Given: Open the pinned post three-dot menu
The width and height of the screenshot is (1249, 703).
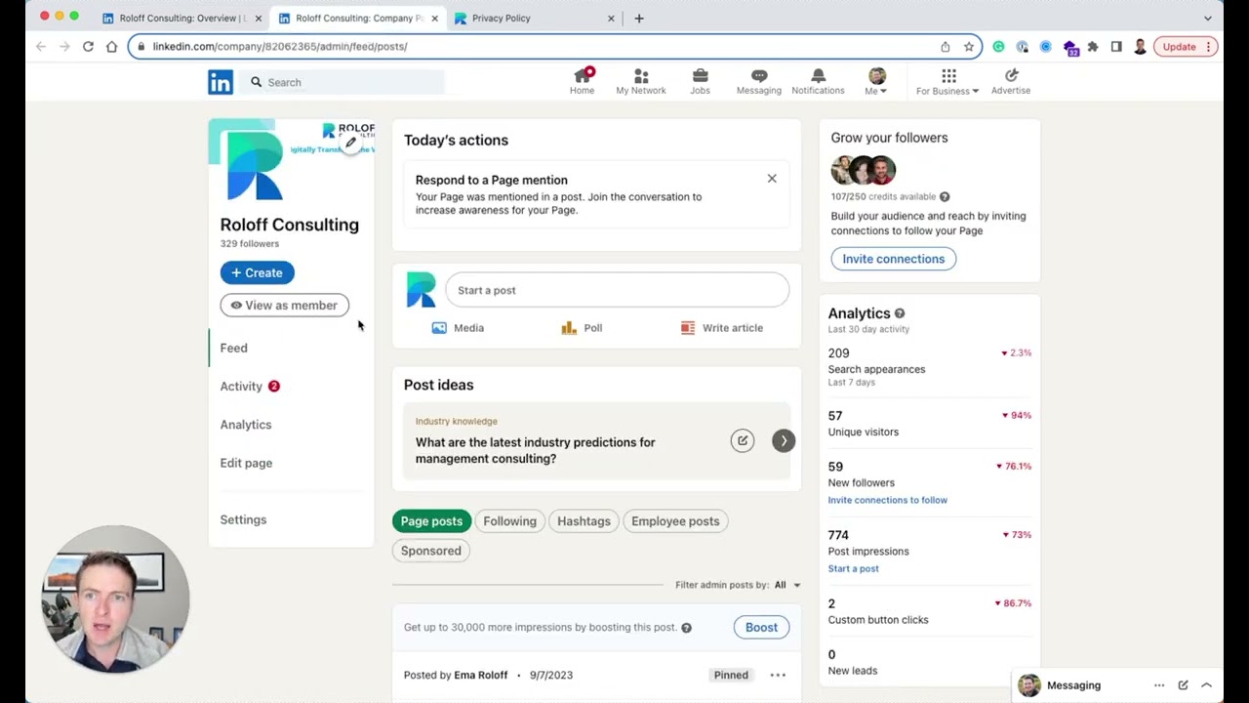Looking at the screenshot, I should 778,675.
